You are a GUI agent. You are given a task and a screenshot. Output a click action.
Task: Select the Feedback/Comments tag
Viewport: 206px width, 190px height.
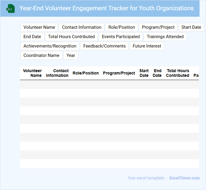tap(104, 46)
